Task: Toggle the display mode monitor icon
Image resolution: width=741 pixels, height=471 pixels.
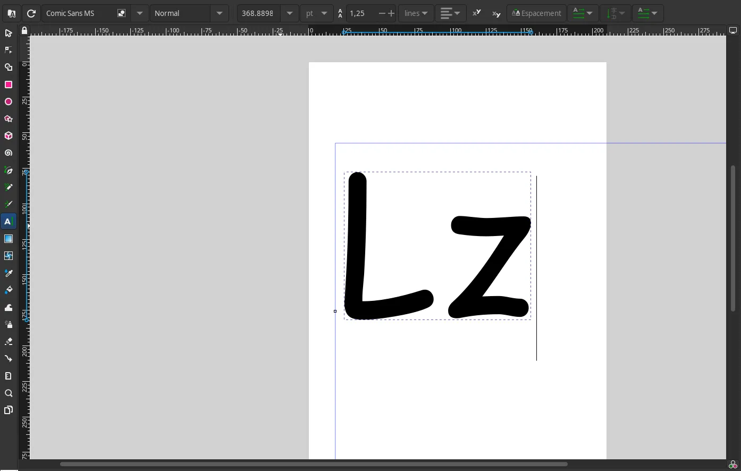Action: tap(733, 31)
